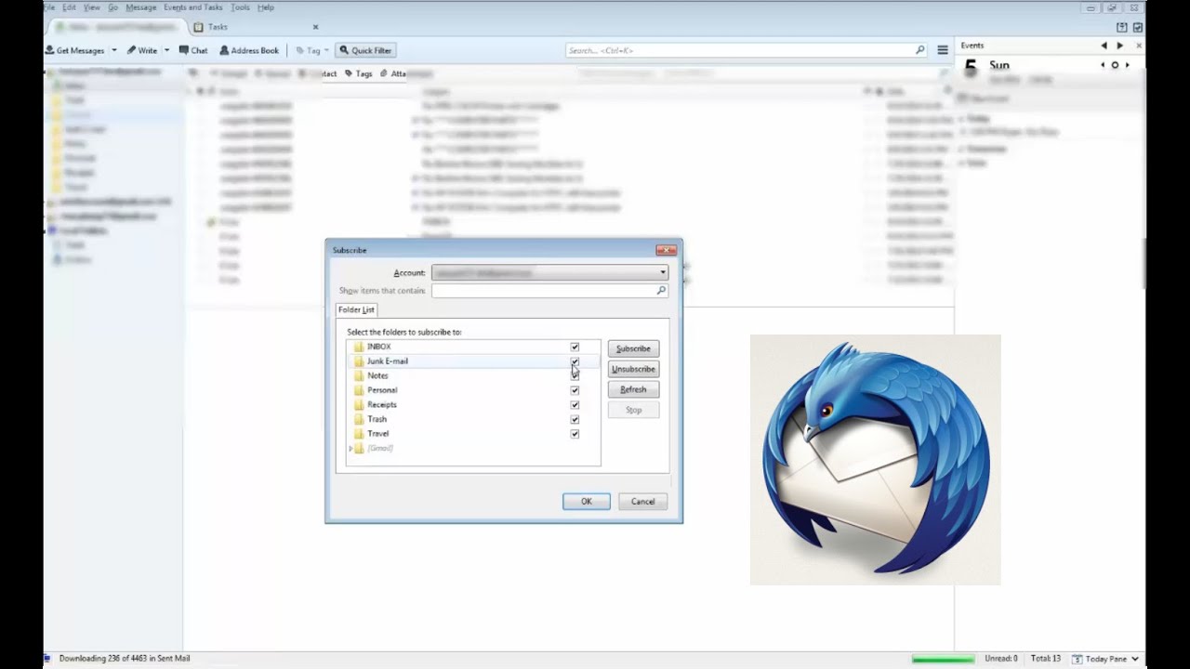Go to next day in Events pane
1190x669 pixels.
click(x=1120, y=46)
